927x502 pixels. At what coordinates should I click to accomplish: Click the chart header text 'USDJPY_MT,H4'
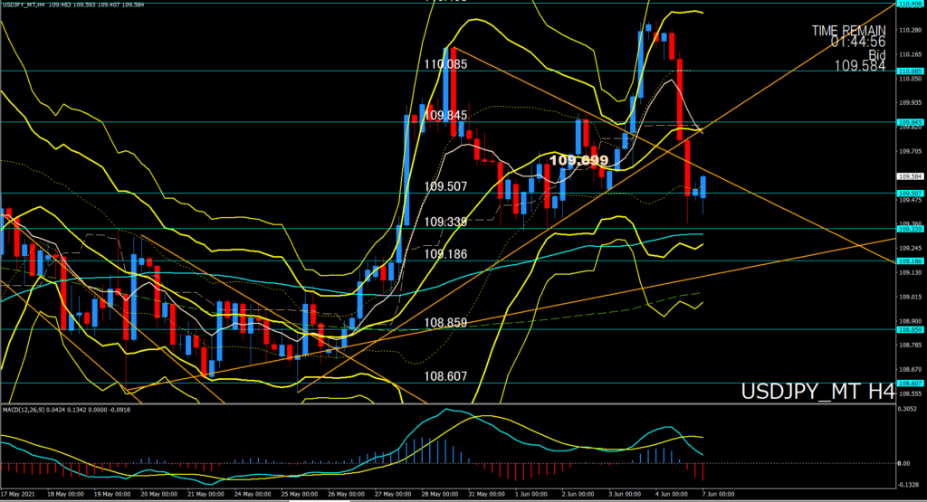24,5
